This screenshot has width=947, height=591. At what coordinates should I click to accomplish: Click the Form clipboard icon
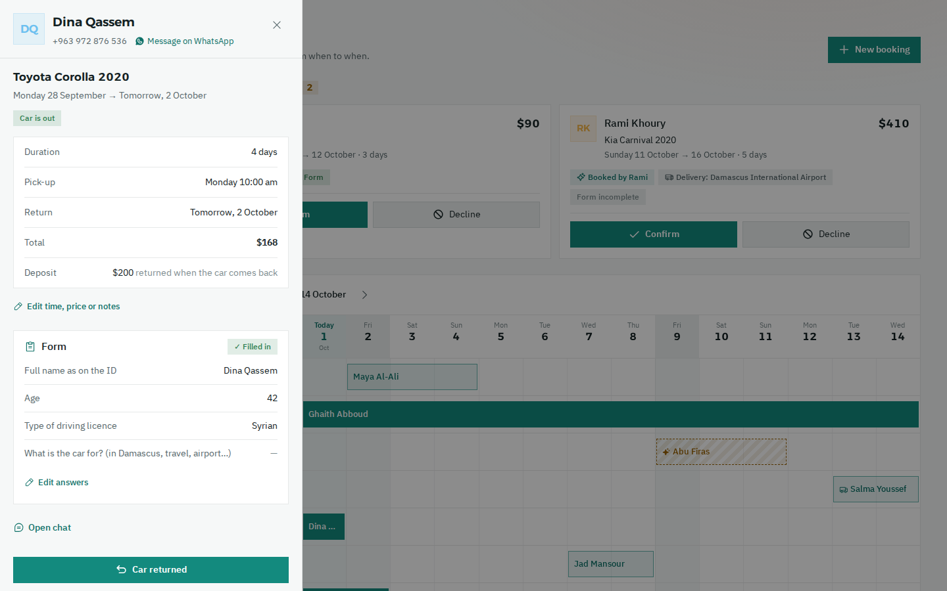(30, 347)
